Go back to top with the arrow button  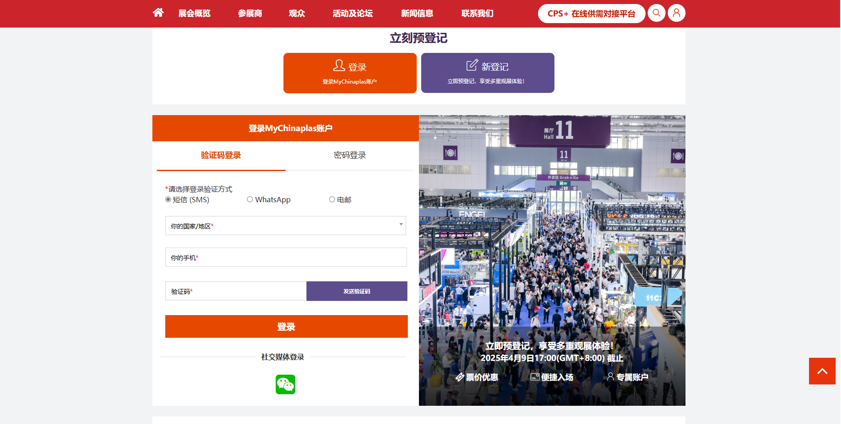coord(822,371)
